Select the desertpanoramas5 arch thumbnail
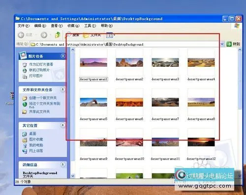 93,102
